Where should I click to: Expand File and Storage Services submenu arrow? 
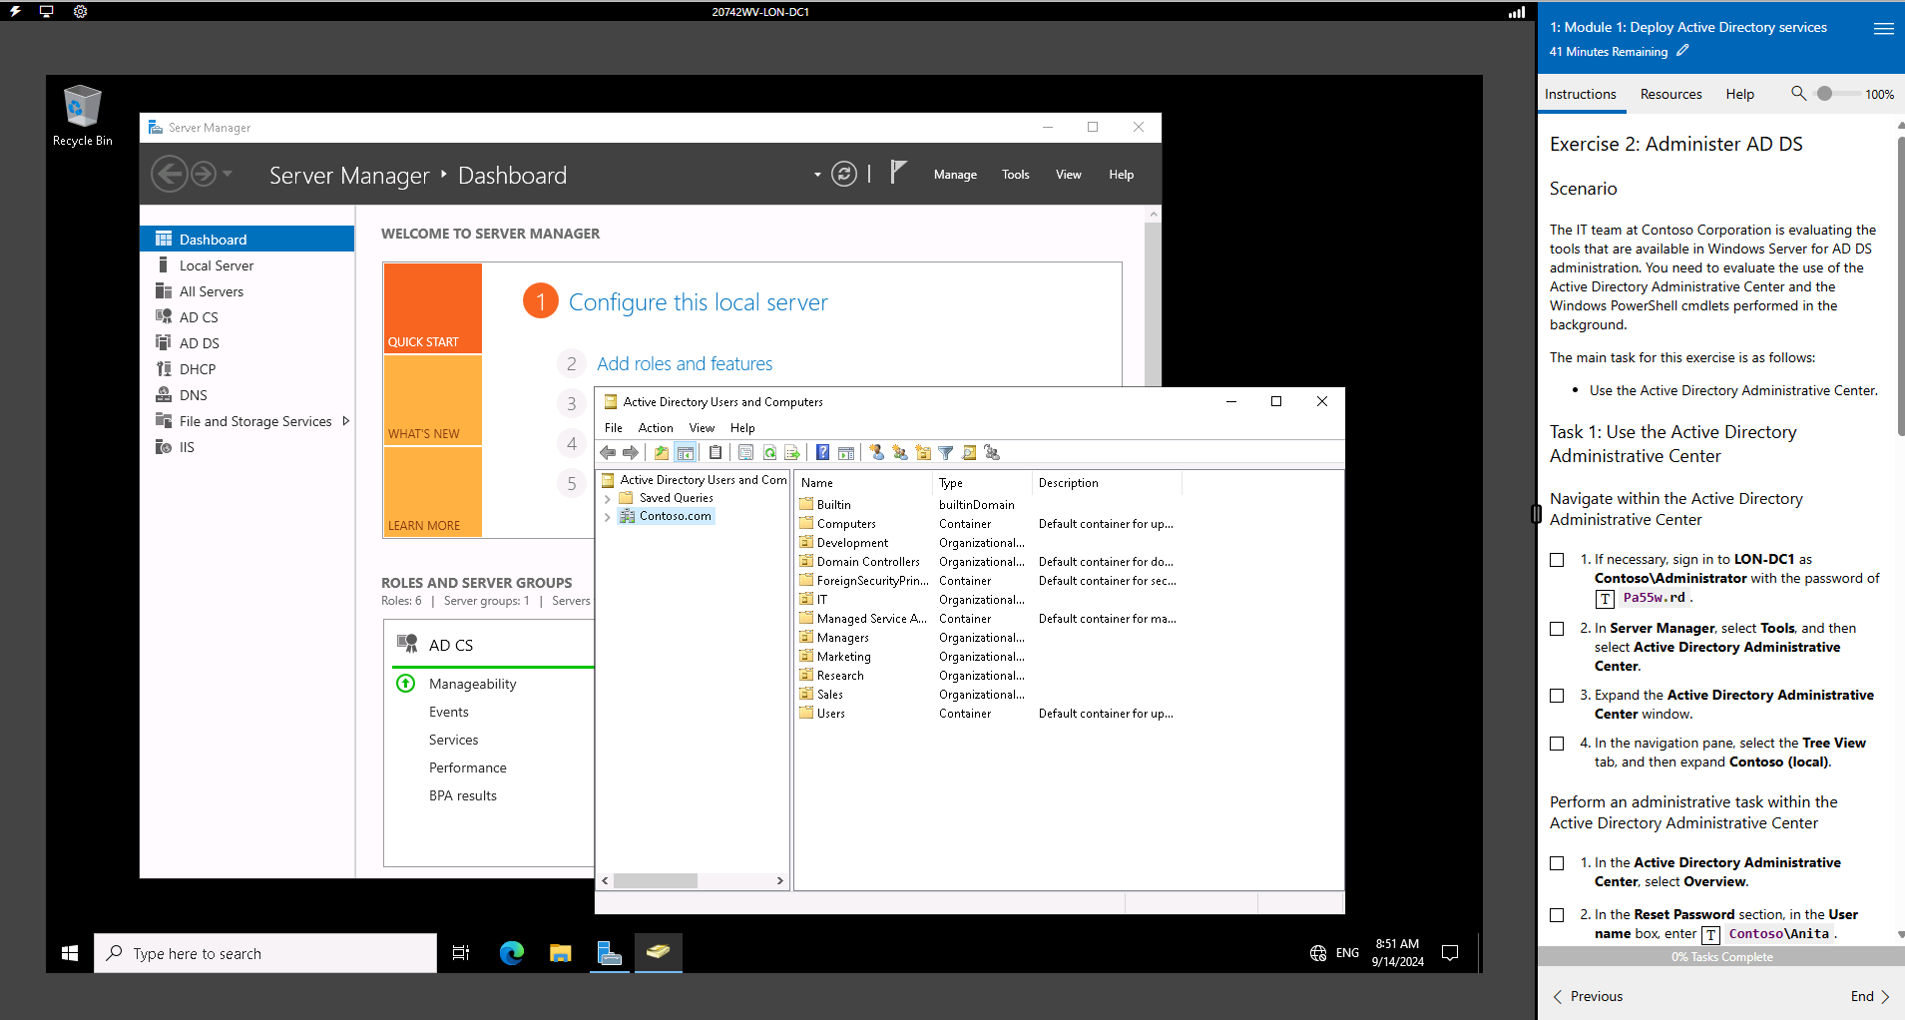pos(345,421)
